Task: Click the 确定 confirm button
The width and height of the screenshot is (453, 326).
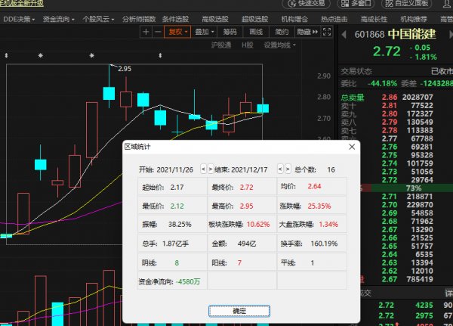Action: tap(239, 311)
